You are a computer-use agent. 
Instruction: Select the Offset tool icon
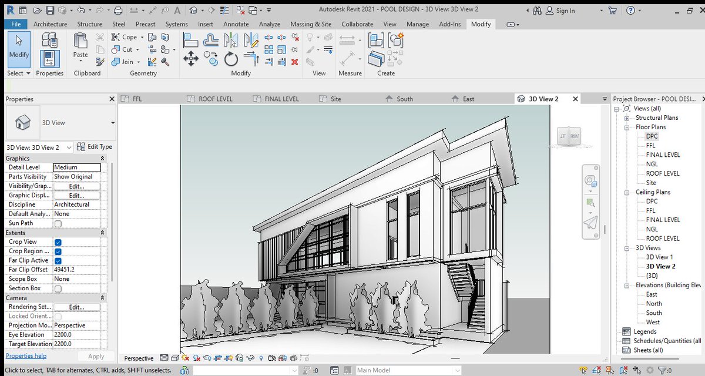[211, 40]
